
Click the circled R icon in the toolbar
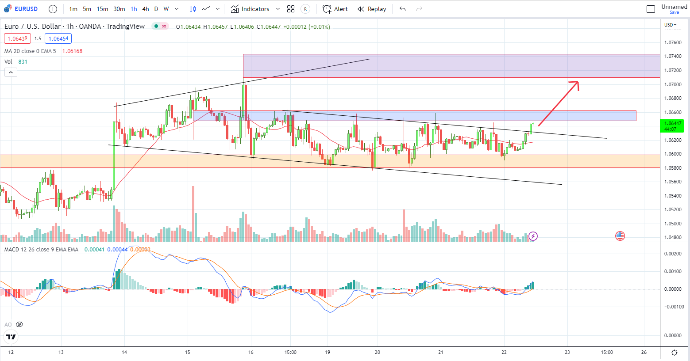(305, 9)
